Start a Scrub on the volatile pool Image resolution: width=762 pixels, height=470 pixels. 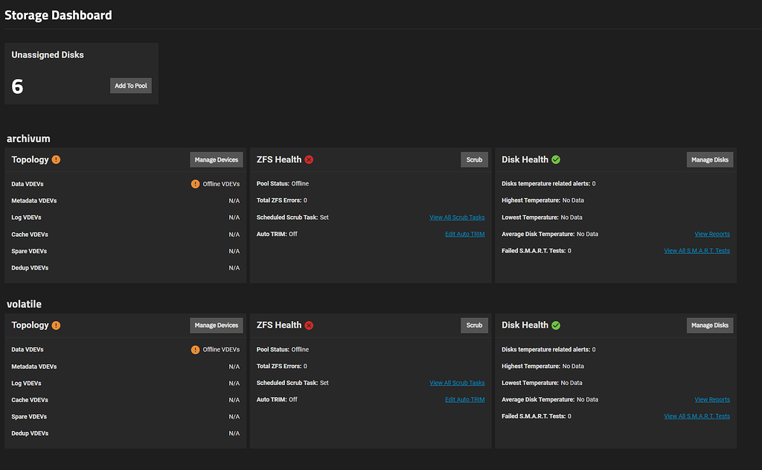[x=474, y=325]
